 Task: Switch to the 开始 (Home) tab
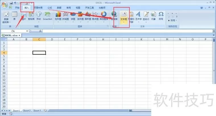pos(17,8)
